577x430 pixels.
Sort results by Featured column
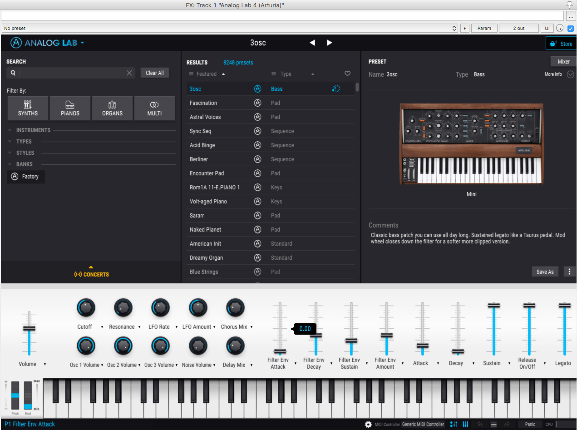[x=207, y=74]
